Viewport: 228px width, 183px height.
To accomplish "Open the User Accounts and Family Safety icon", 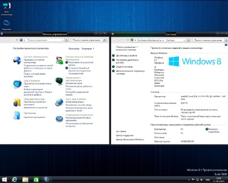I will [x=59, y=60].
